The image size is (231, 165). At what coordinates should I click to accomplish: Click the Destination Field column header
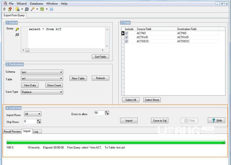187,29
